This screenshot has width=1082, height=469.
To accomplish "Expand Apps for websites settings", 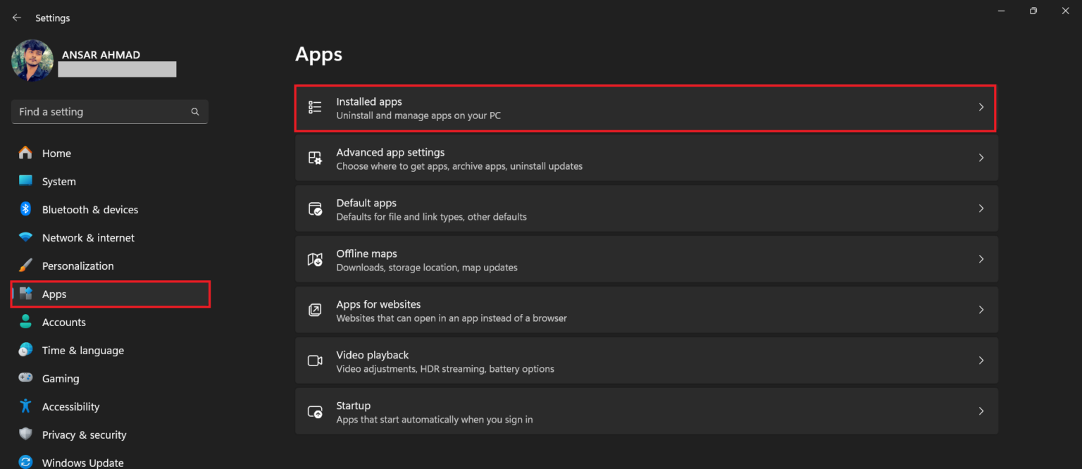I will pos(981,309).
